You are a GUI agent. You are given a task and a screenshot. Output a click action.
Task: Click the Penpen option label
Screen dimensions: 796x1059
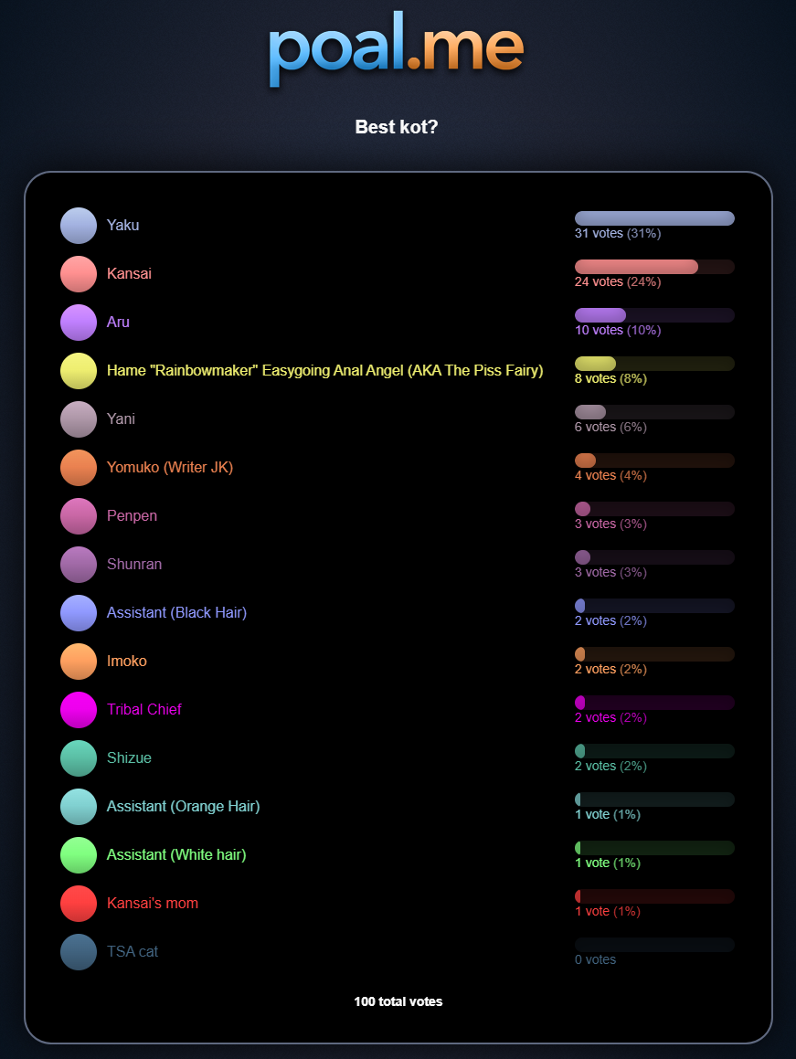click(132, 516)
